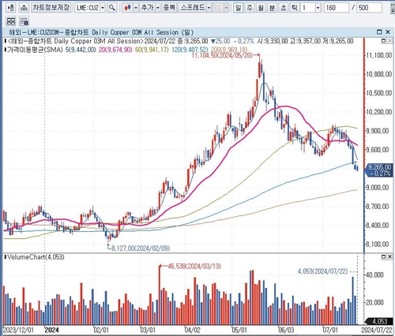This screenshot has width=395, height=336.
Task: Select the 일 (daily) period toggle
Action: click(238, 8)
